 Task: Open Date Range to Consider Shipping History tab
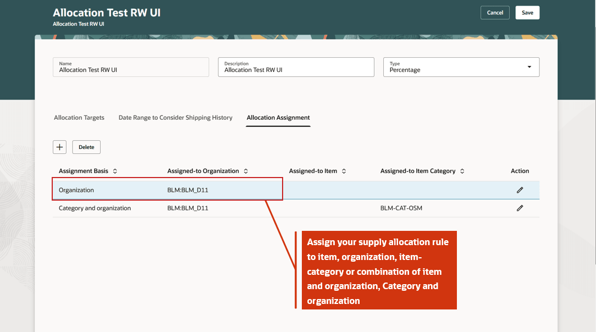(x=175, y=118)
